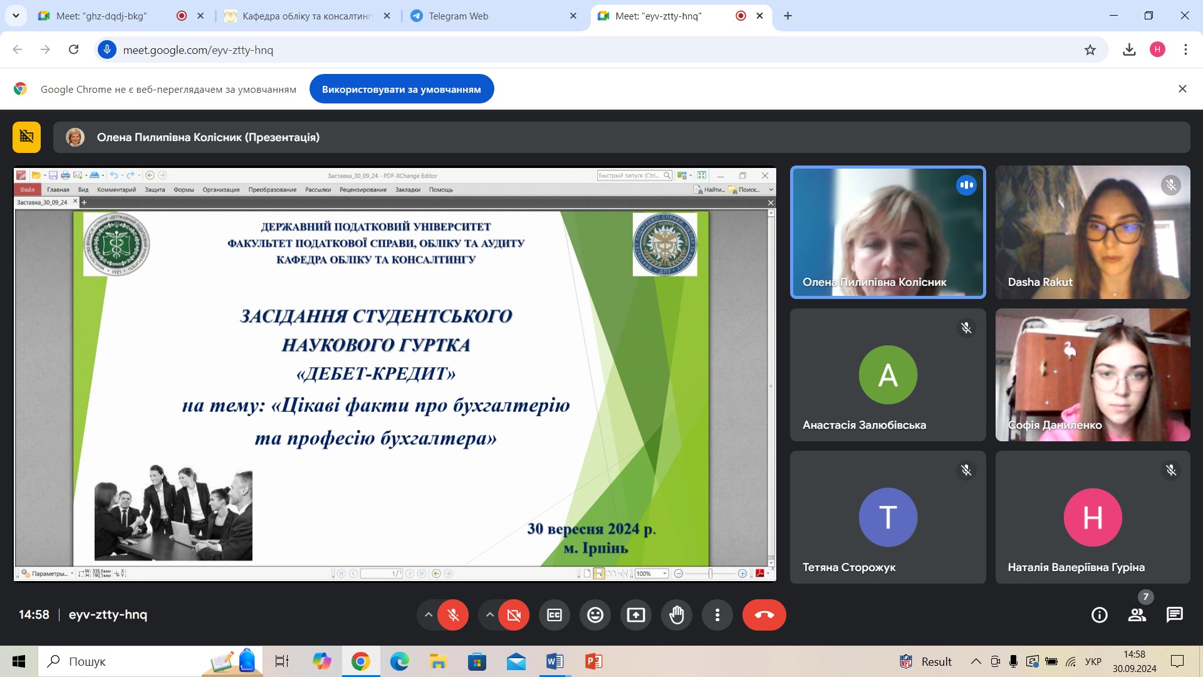1203x677 pixels.
Task: Show hidden system tray icons
Action: pyautogui.click(x=976, y=661)
